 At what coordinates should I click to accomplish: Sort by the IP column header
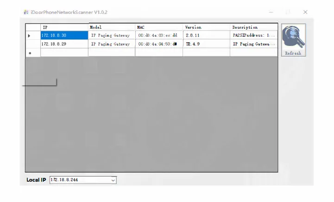(64, 27)
